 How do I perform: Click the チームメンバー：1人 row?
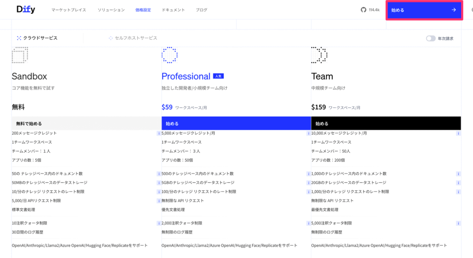[31, 151]
